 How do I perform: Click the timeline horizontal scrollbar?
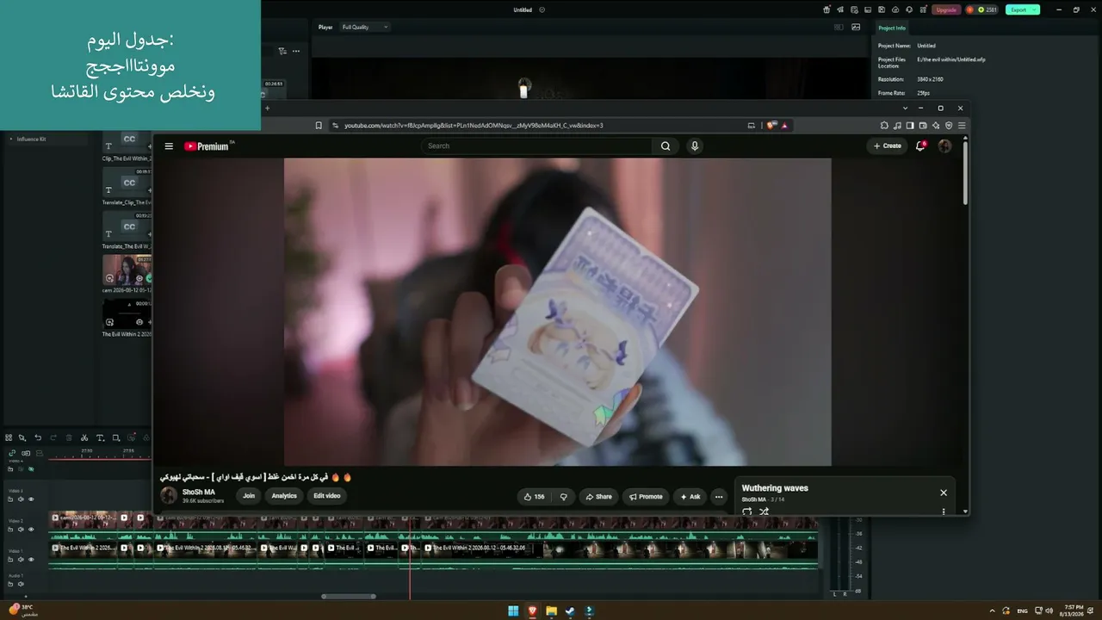pyautogui.click(x=349, y=596)
